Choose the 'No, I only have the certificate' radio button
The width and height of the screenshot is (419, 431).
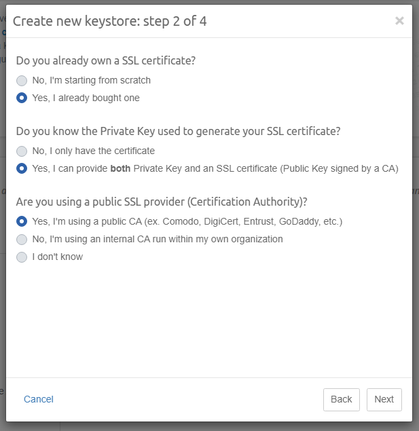(22, 151)
